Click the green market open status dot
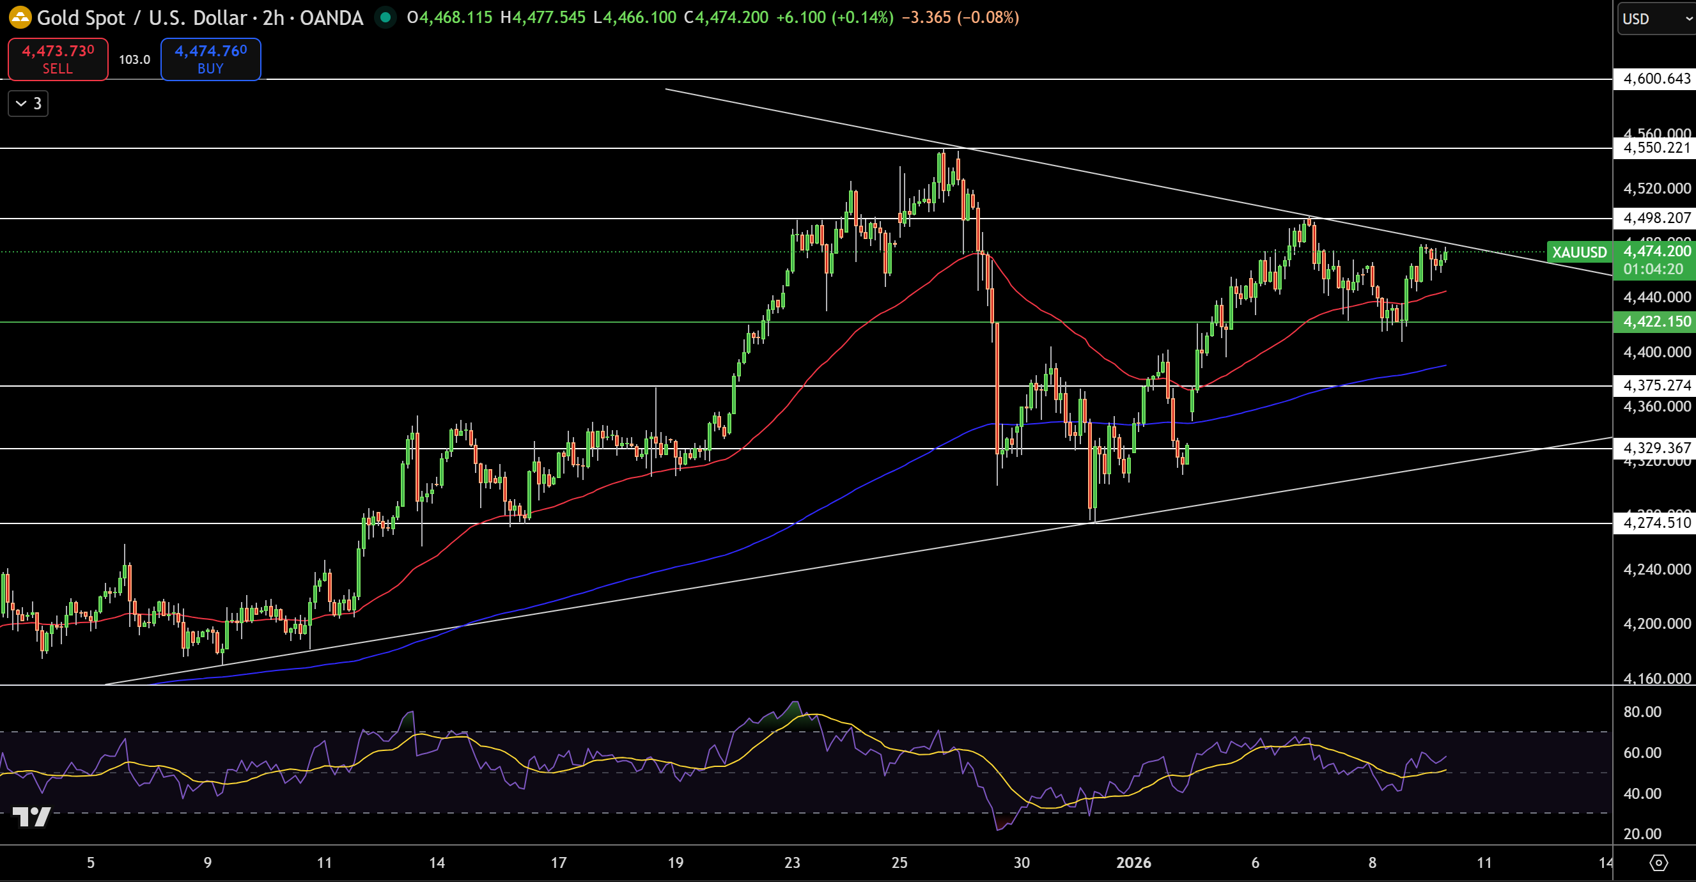Viewport: 1696px width, 882px height. pyautogui.click(x=385, y=18)
